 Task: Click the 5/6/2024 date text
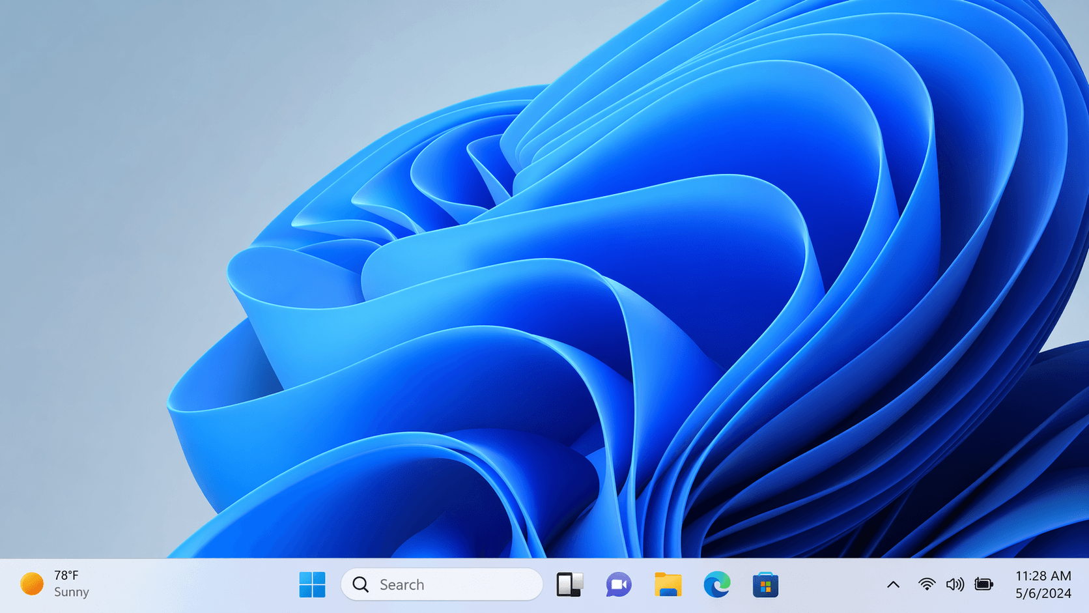pyautogui.click(x=1043, y=593)
